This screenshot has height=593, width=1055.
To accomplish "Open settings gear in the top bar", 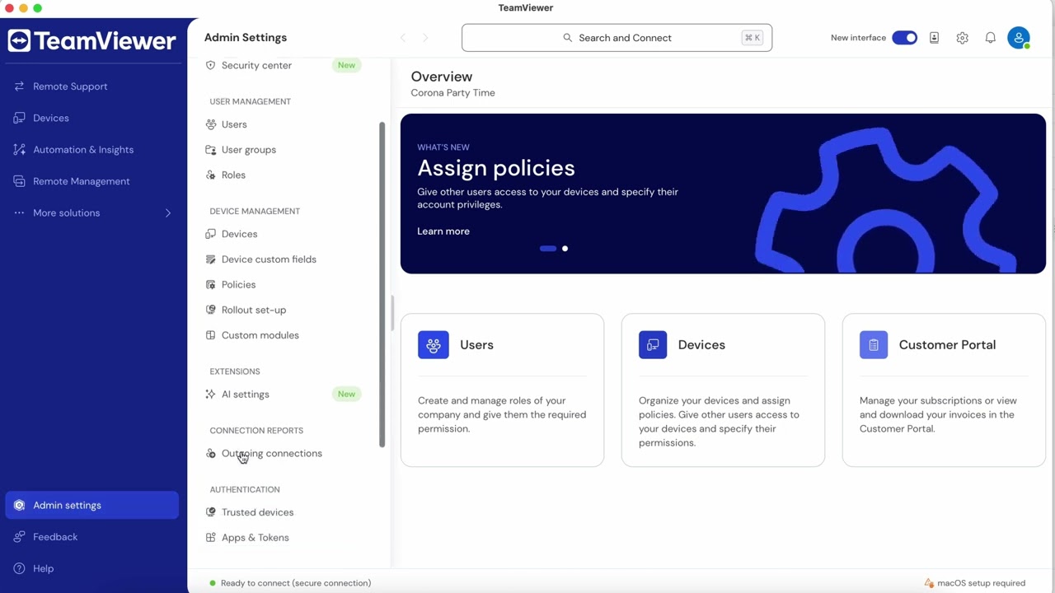I will [962, 38].
